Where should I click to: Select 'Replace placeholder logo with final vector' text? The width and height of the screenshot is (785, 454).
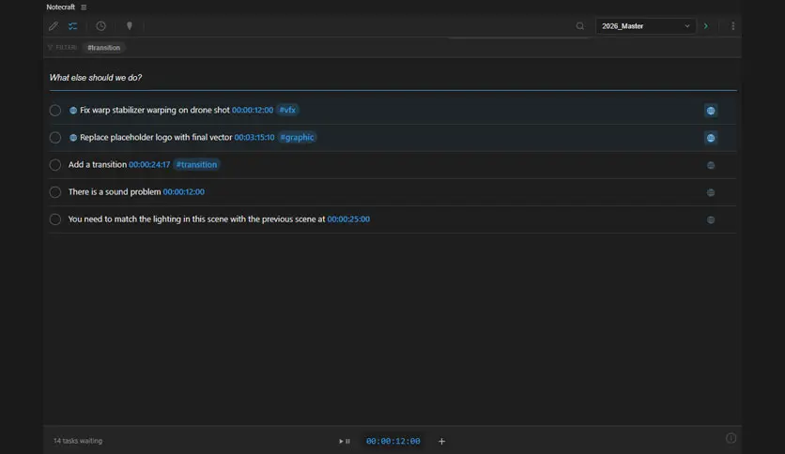[156, 137]
